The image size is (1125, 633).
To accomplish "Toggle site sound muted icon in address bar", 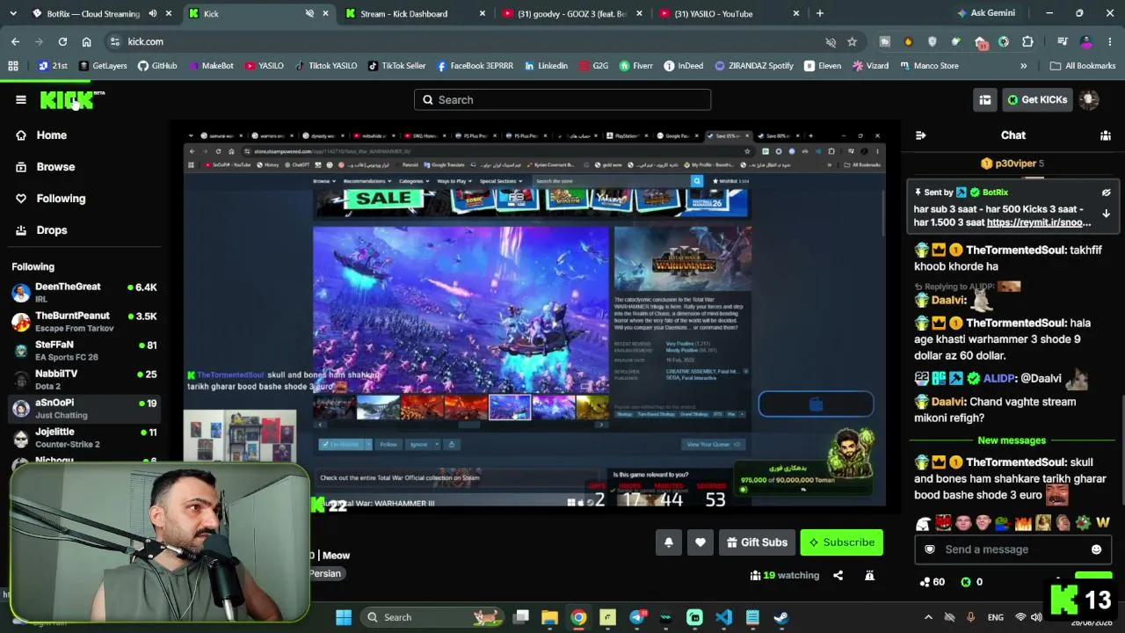I will [x=831, y=41].
